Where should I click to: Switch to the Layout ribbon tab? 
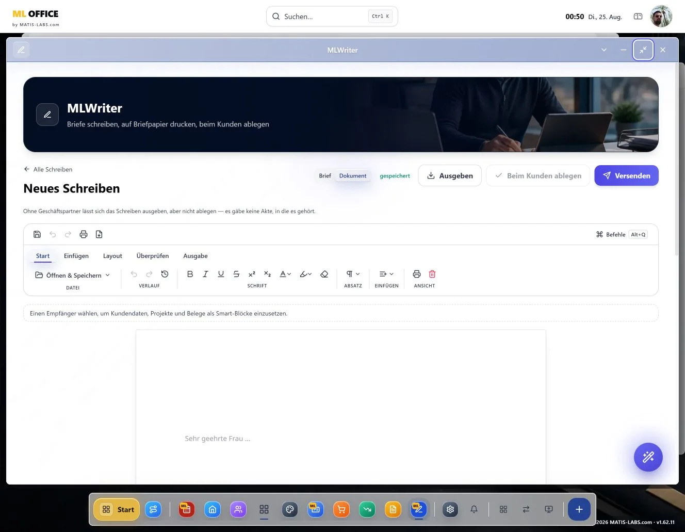[x=112, y=256]
